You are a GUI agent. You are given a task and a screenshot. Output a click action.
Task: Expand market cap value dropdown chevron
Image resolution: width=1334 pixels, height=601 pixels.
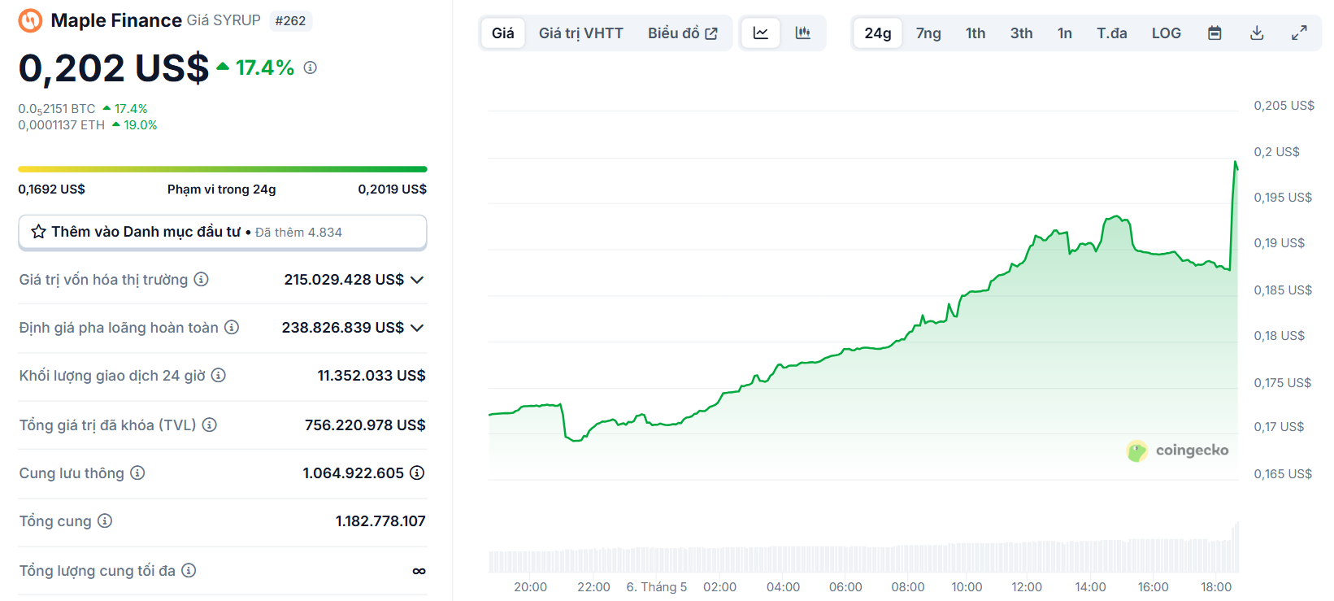point(417,280)
